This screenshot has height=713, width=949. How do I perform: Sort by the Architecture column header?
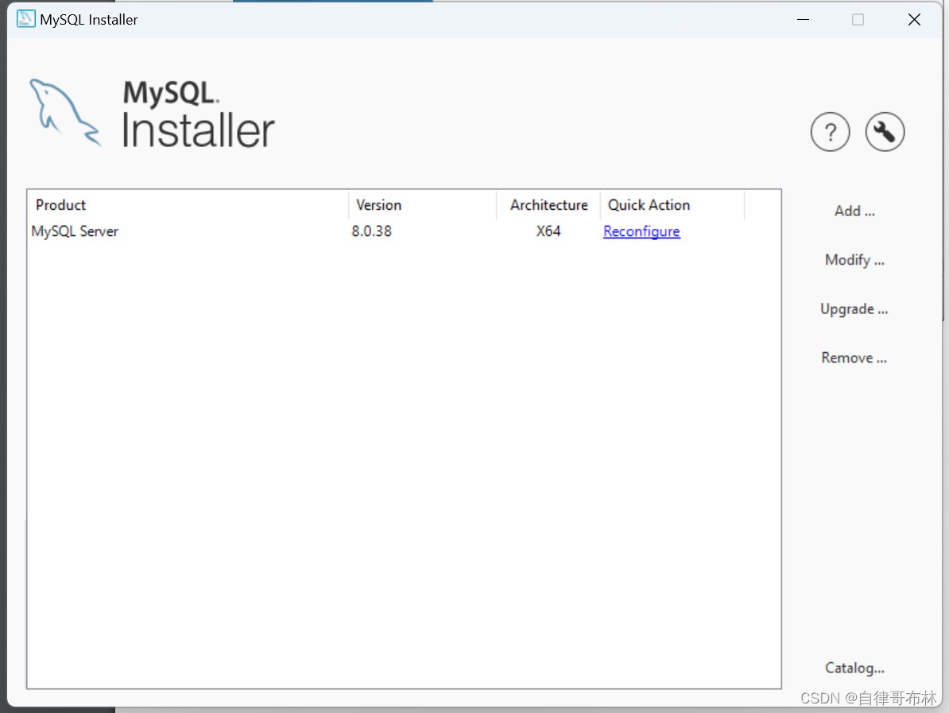point(548,205)
